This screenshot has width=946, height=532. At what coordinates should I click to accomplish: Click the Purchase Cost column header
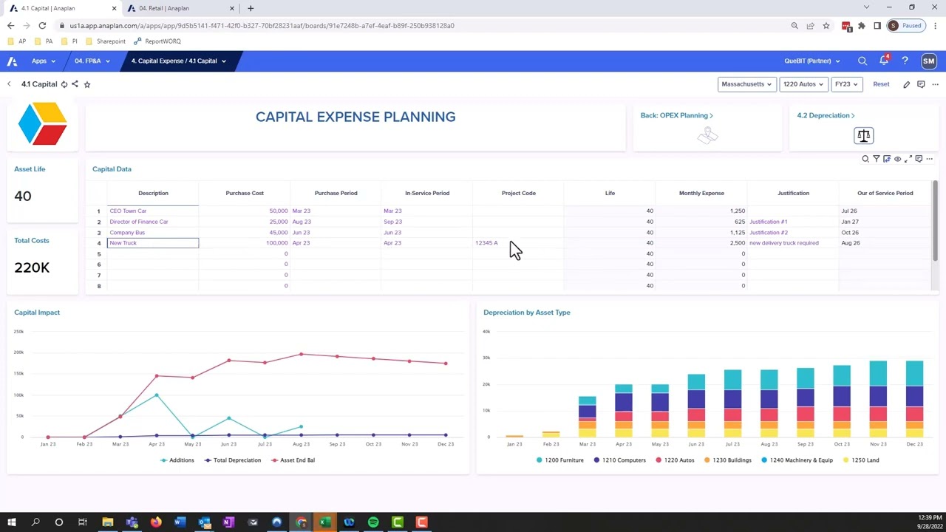pyautogui.click(x=245, y=193)
